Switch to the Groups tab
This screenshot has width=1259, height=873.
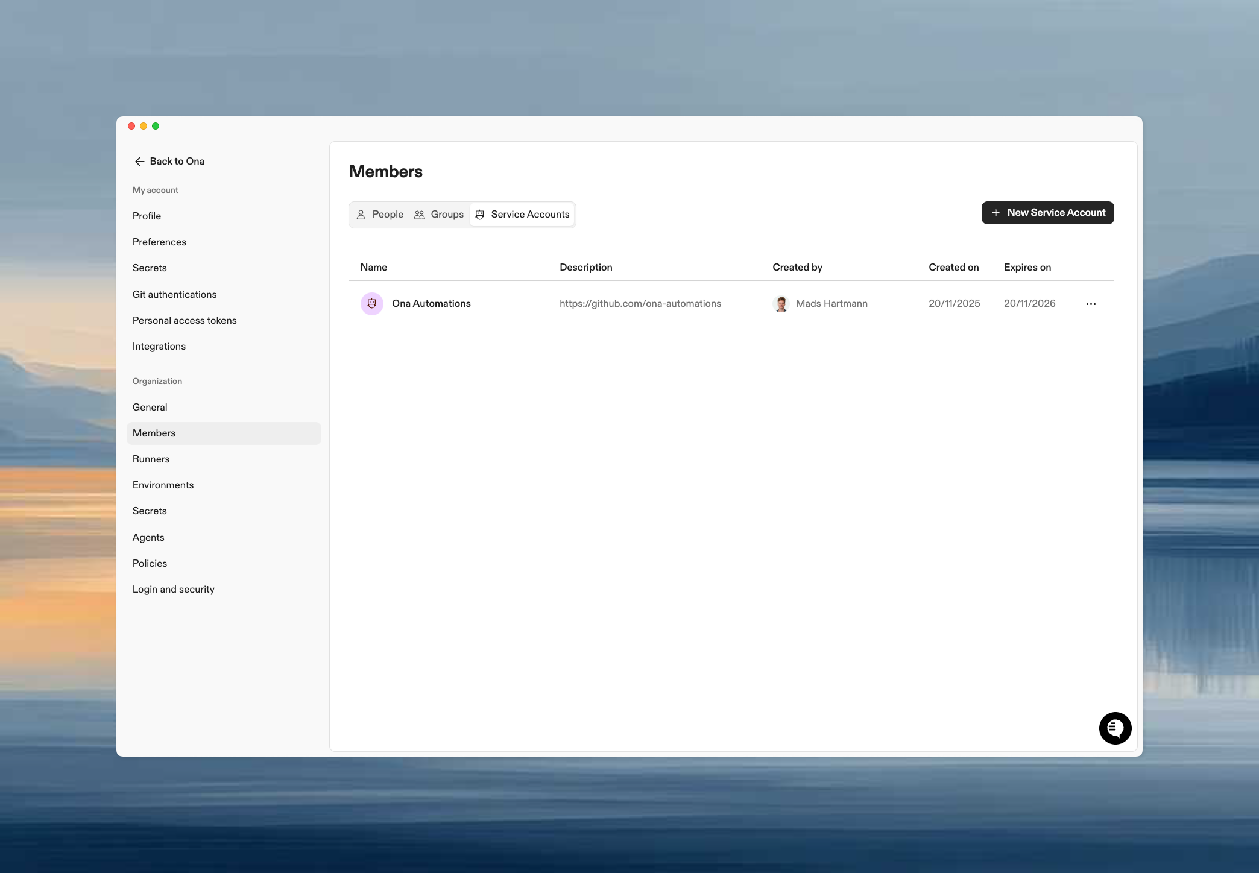tap(446, 215)
